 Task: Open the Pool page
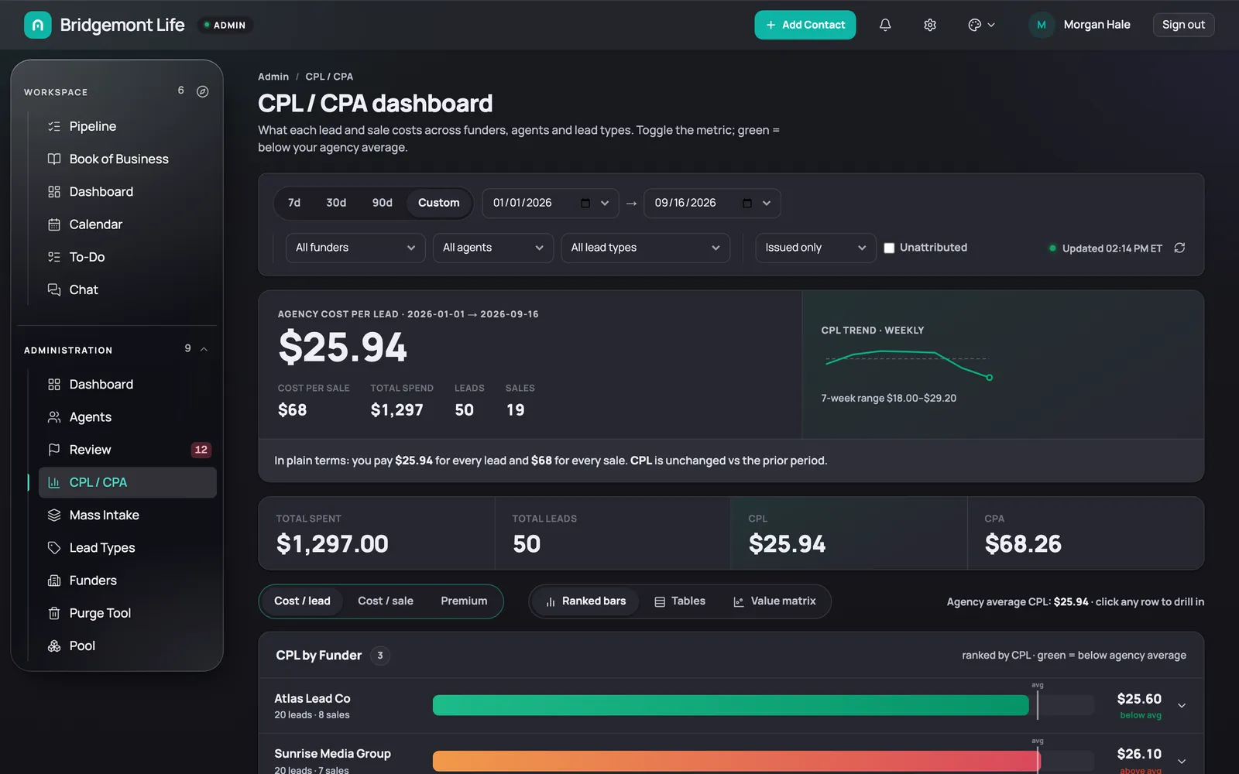[x=128, y=646]
